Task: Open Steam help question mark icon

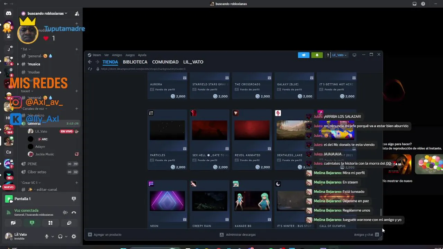Action: pyautogui.click(x=328, y=55)
